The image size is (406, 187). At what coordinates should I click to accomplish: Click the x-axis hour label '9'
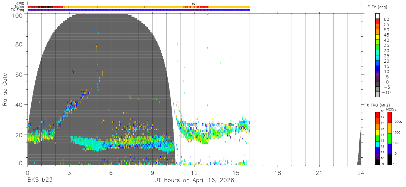[152, 173]
